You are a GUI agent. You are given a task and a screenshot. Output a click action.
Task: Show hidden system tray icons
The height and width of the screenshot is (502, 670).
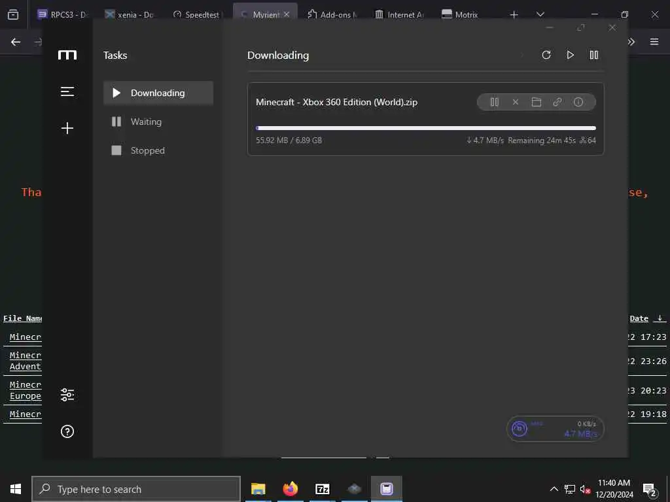pyautogui.click(x=554, y=489)
